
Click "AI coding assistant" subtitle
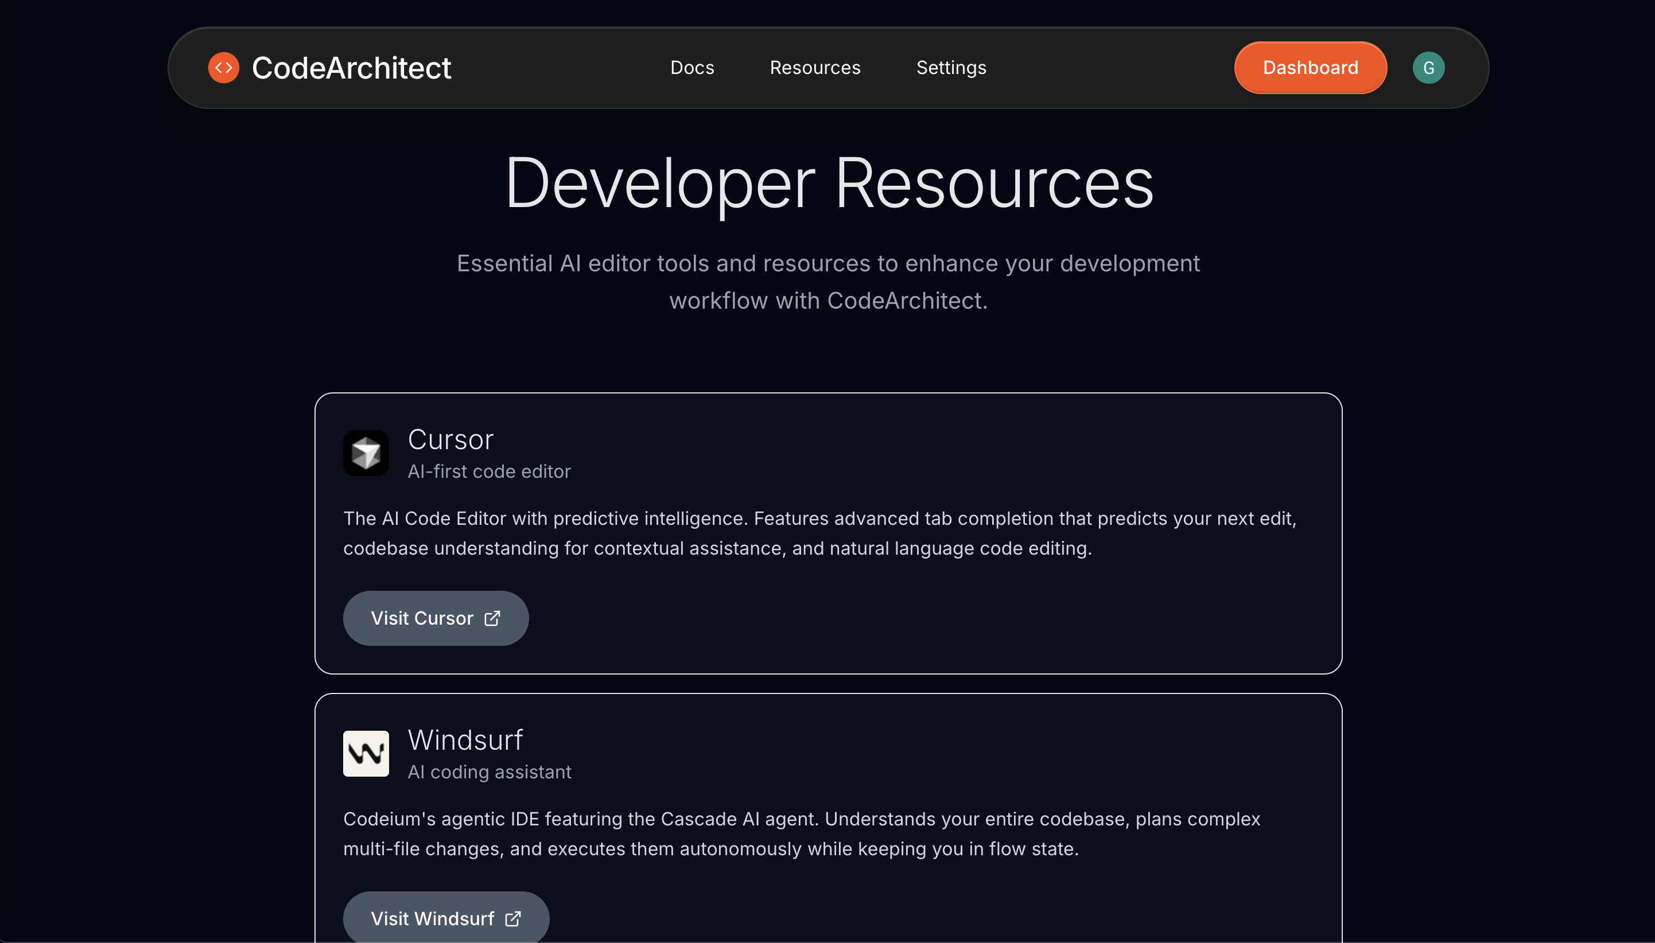pos(489,771)
